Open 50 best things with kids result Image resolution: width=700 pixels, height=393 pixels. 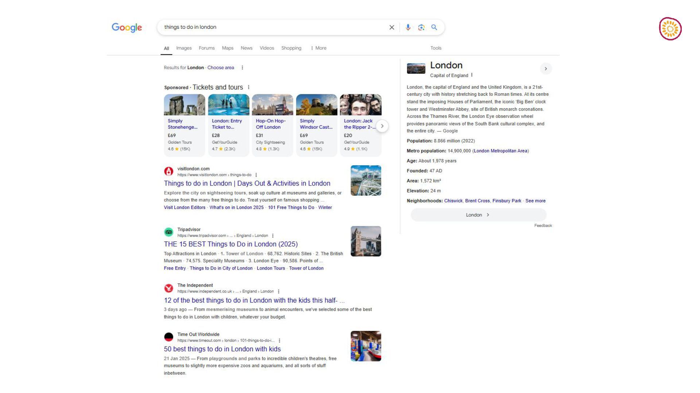tap(222, 349)
